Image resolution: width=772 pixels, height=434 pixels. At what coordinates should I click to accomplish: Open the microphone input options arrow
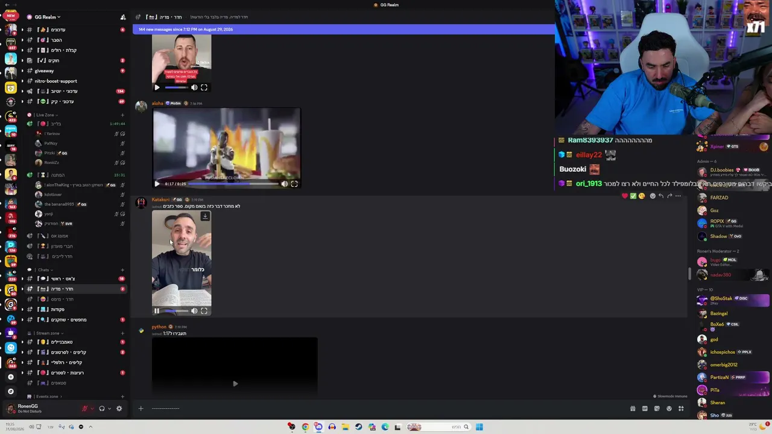point(92,409)
